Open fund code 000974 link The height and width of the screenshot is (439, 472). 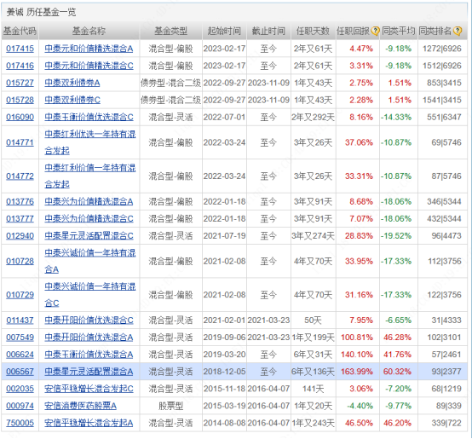pyautogui.click(x=20, y=406)
